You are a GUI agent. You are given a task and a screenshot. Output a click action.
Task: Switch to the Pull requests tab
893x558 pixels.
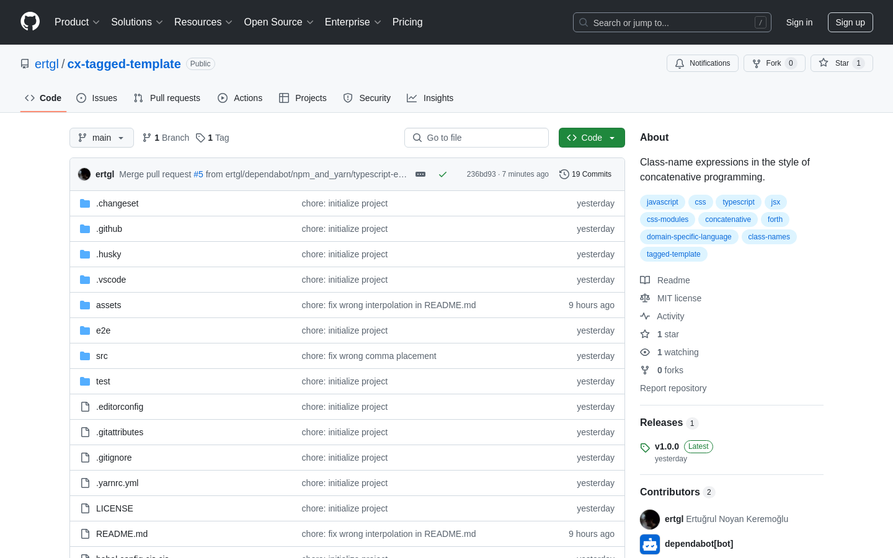(x=167, y=98)
